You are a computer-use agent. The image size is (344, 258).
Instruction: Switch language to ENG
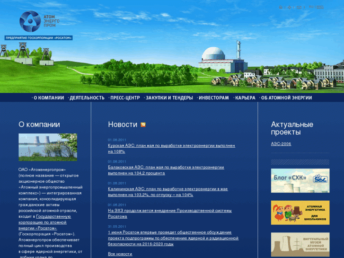click(x=320, y=7)
